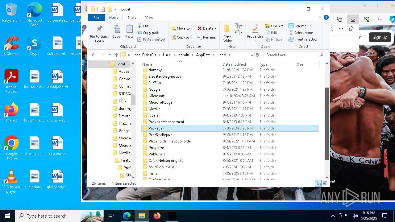The image size is (395, 222).
Task: Click Invert selection in ribbon
Action: (x=303, y=39)
